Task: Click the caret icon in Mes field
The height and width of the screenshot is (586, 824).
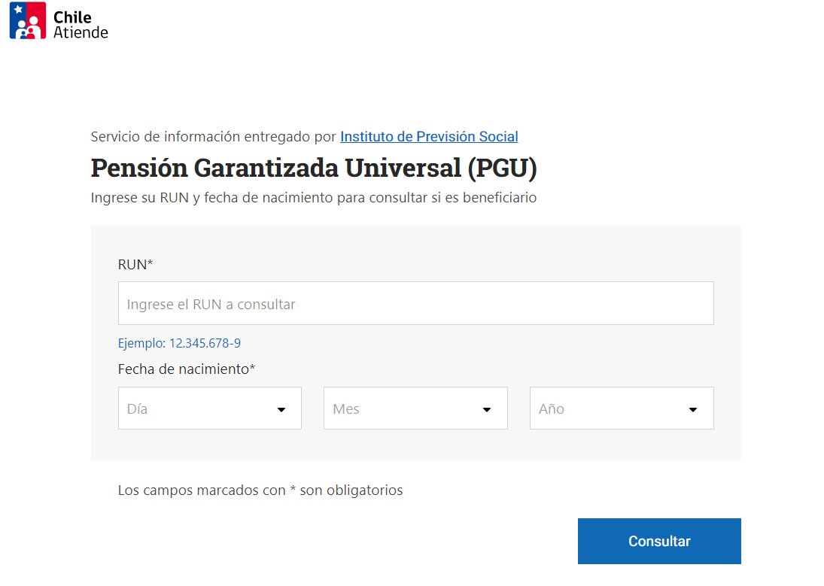Action: (x=487, y=410)
